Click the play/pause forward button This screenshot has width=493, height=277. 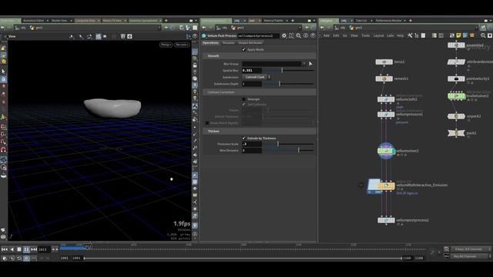point(26,249)
